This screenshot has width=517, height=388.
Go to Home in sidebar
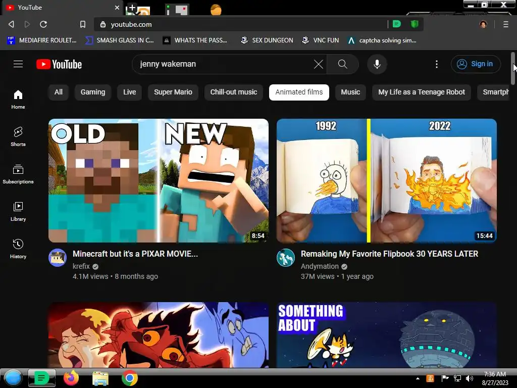click(x=18, y=100)
